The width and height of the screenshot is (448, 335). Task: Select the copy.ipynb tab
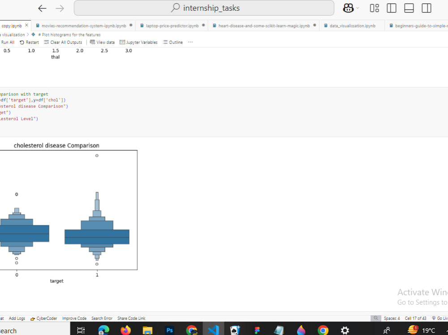coord(12,25)
